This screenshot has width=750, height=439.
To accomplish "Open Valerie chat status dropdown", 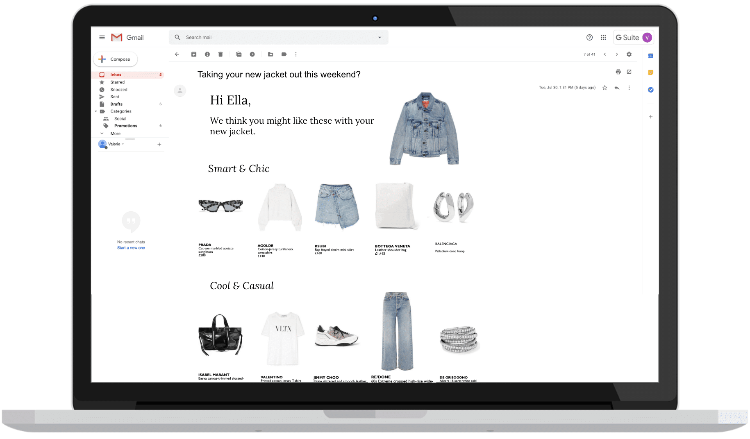I will pos(123,144).
